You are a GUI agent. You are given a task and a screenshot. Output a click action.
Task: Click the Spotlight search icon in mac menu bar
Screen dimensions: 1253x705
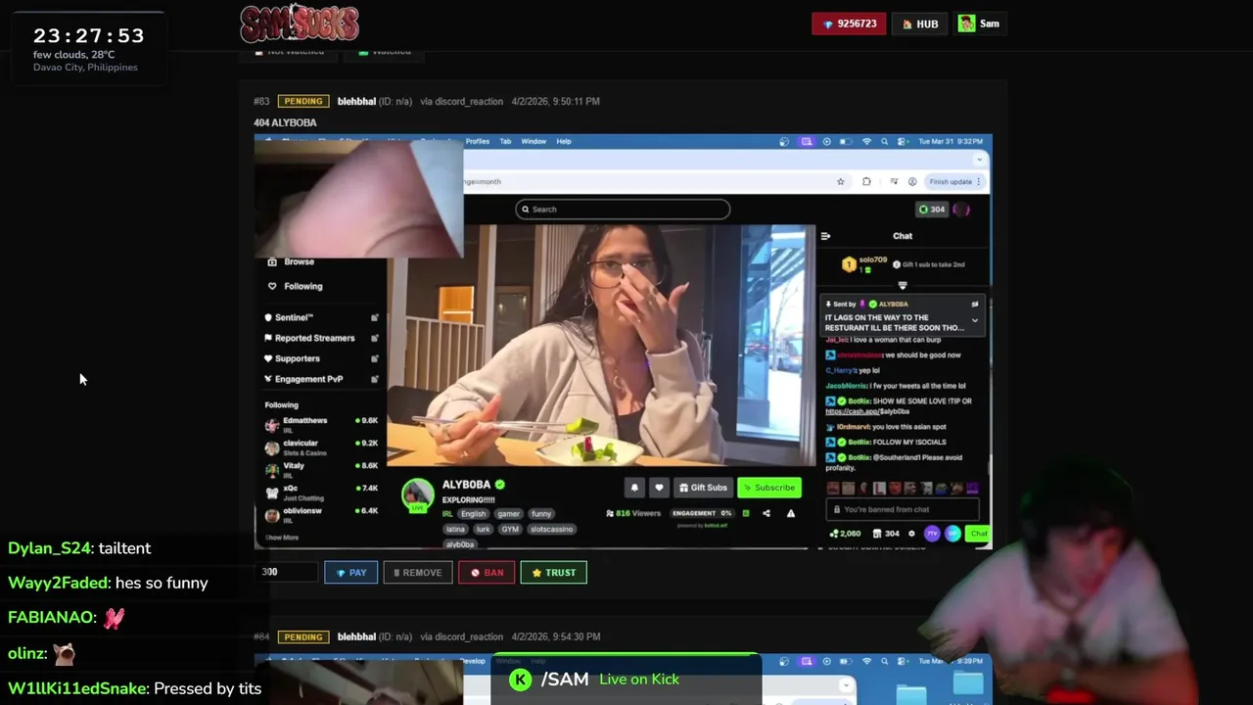tap(885, 141)
